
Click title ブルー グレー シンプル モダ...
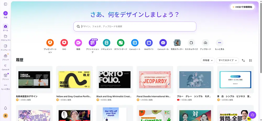(194, 96)
